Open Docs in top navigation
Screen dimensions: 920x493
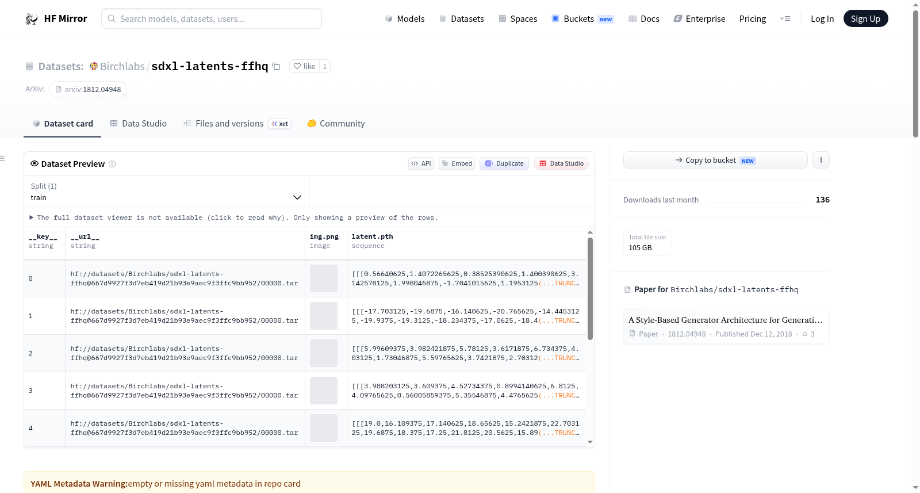[x=644, y=19]
